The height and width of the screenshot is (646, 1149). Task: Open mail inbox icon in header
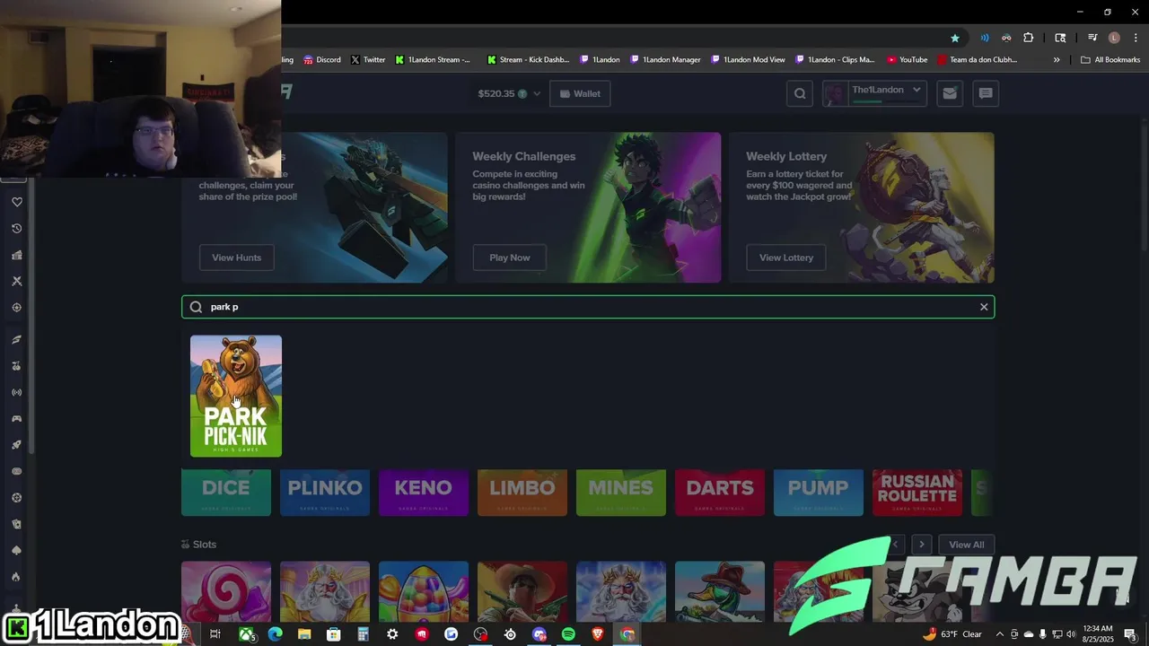950,93
